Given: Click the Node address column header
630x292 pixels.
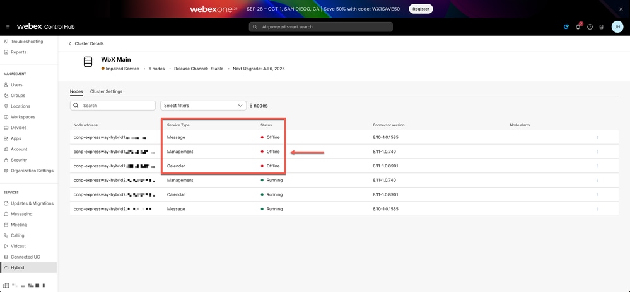Looking at the screenshot, I should (x=86, y=125).
